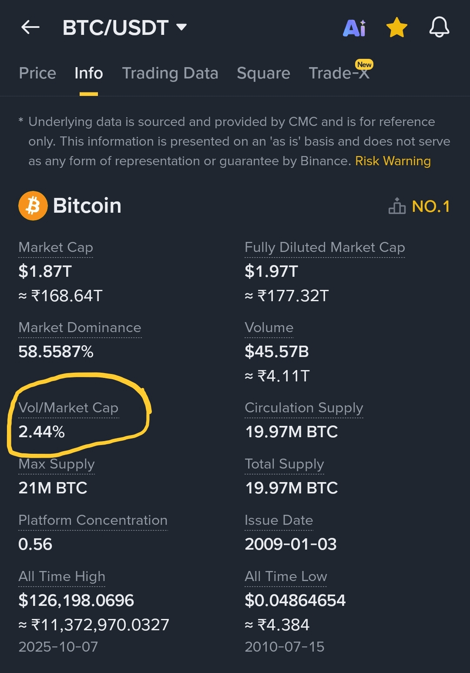Open the Trade-X tab
The height and width of the screenshot is (673, 470).
[339, 73]
